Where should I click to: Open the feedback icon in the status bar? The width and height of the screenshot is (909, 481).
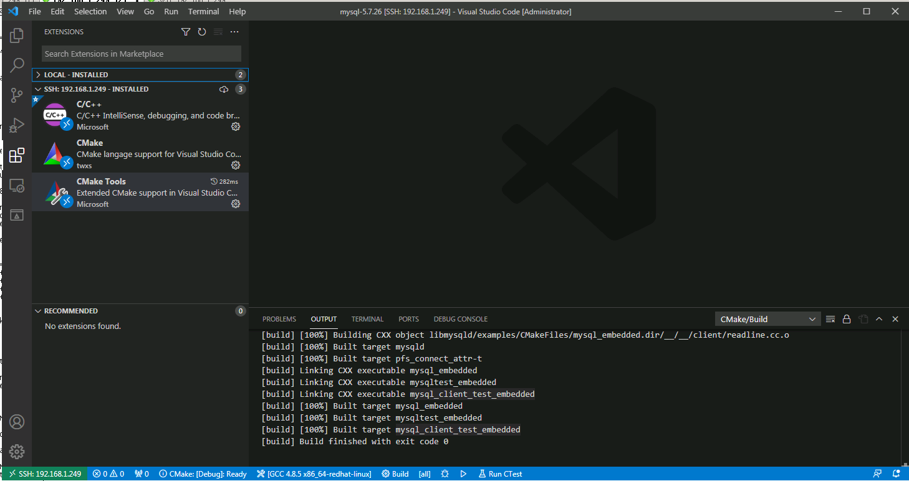[877, 474]
